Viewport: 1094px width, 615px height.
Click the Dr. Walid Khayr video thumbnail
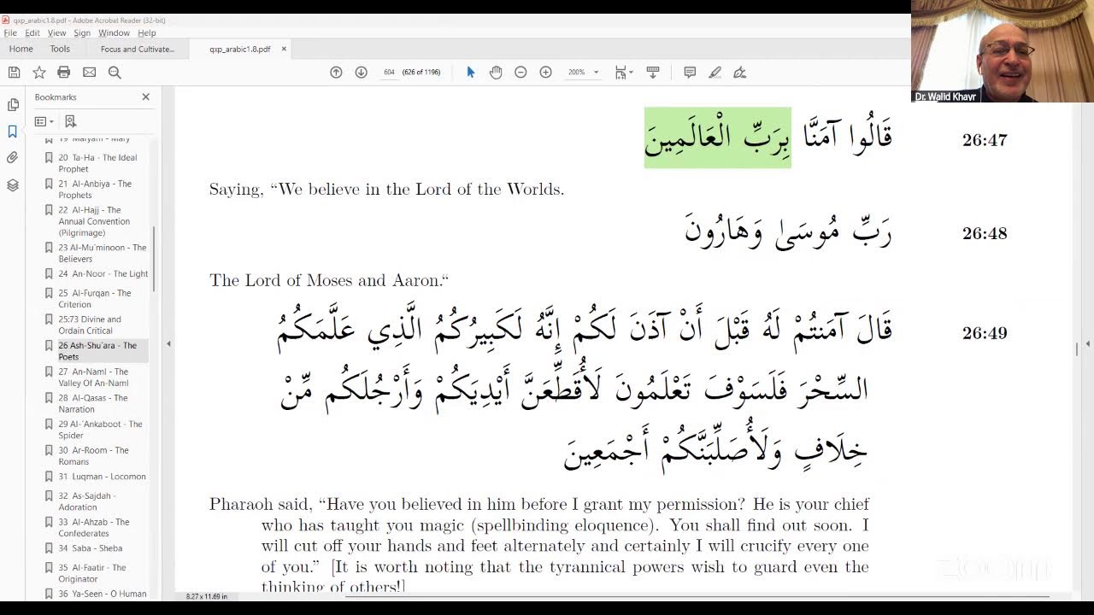coord(1003,51)
